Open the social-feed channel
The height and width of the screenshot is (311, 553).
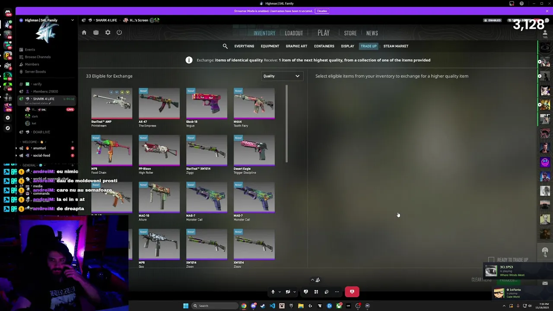tap(47, 155)
